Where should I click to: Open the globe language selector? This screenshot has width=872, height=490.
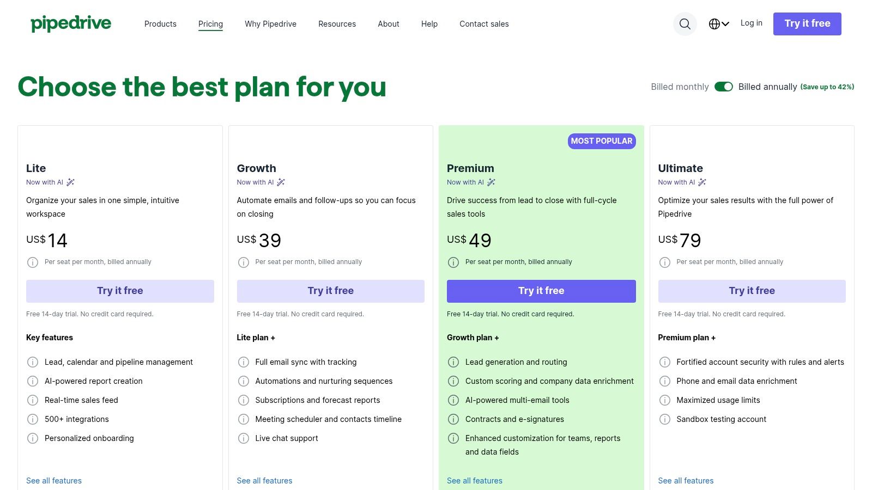[719, 24]
